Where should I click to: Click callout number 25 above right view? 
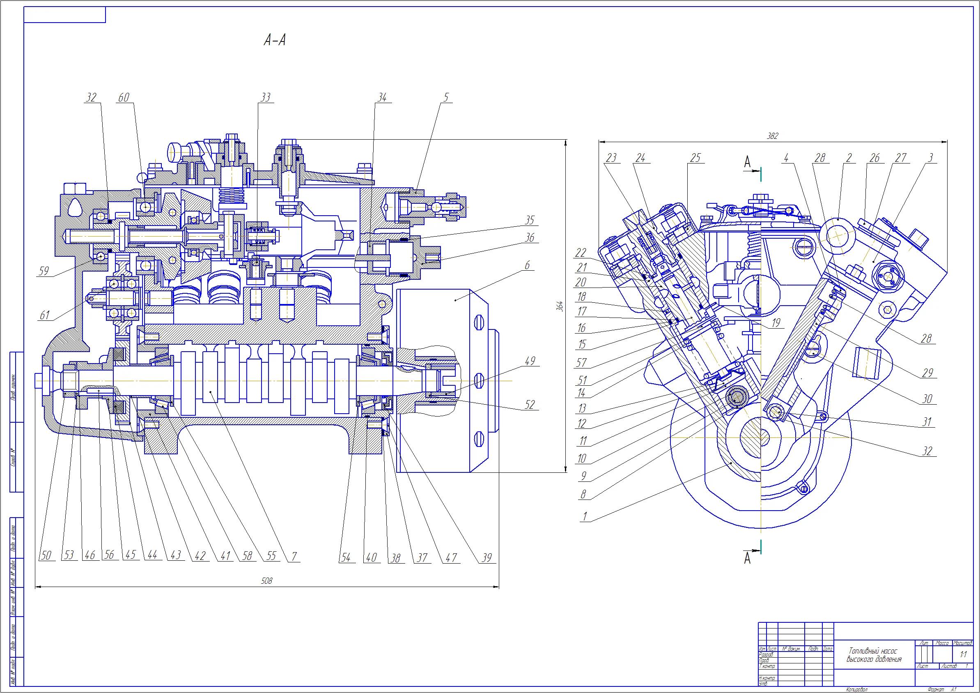click(x=695, y=158)
